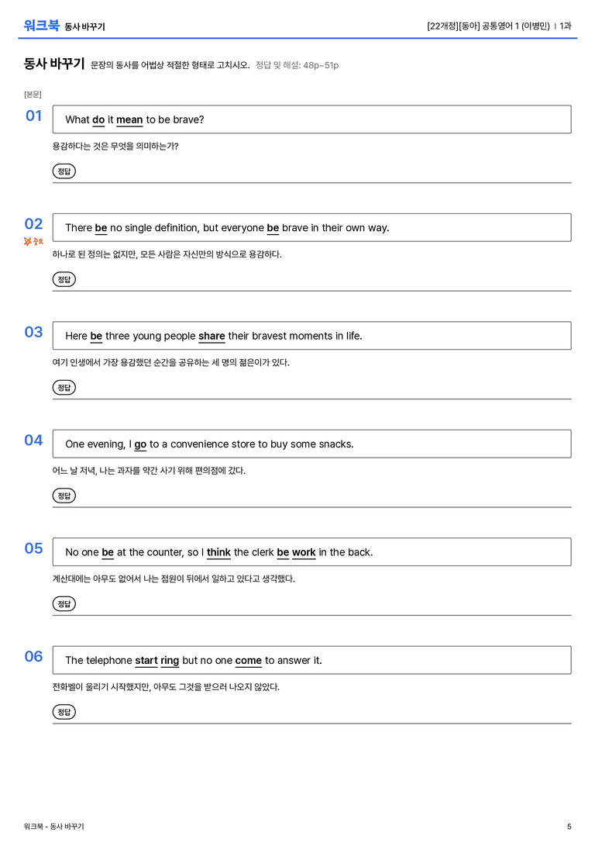The height and width of the screenshot is (843, 595).
Task: Click the [본문] section label
Action: [33, 94]
